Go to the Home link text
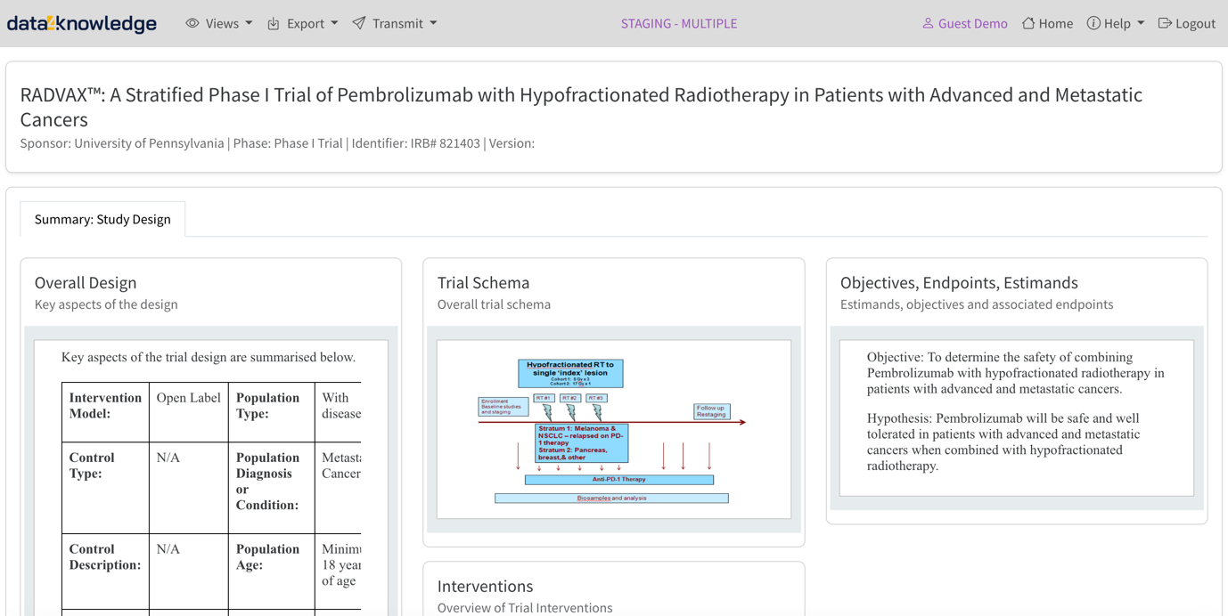 1055,23
